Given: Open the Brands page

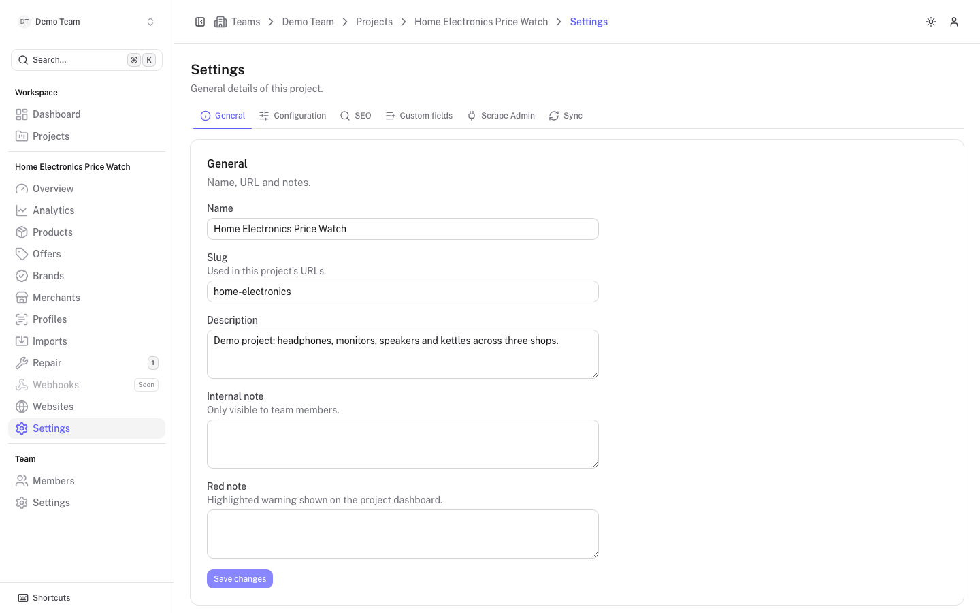Looking at the screenshot, I should click(x=86, y=276).
